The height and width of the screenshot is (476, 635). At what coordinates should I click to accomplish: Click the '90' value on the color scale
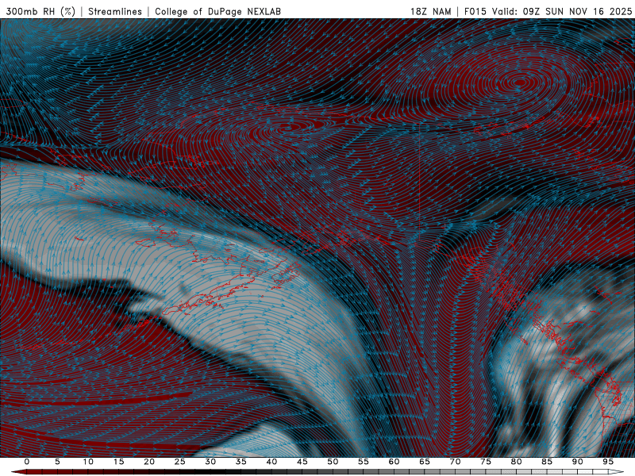click(577, 462)
